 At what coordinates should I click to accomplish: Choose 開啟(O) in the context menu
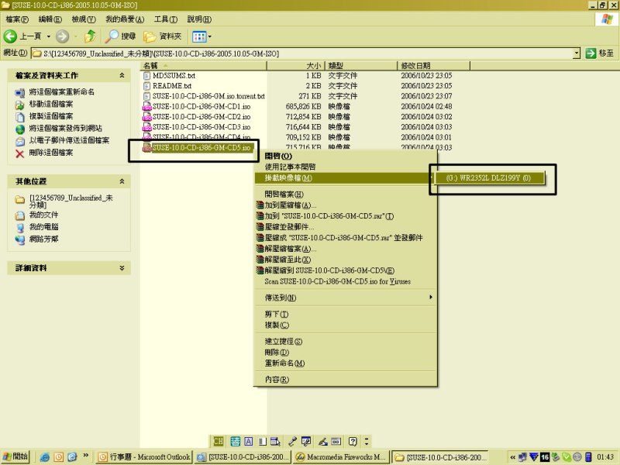click(345, 157)
